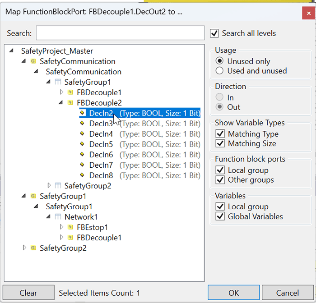Expand the FBDecouple1 node under SafetyGroup1
The height and width of the screenshot is (303, 316).
[x=61, y=92]
